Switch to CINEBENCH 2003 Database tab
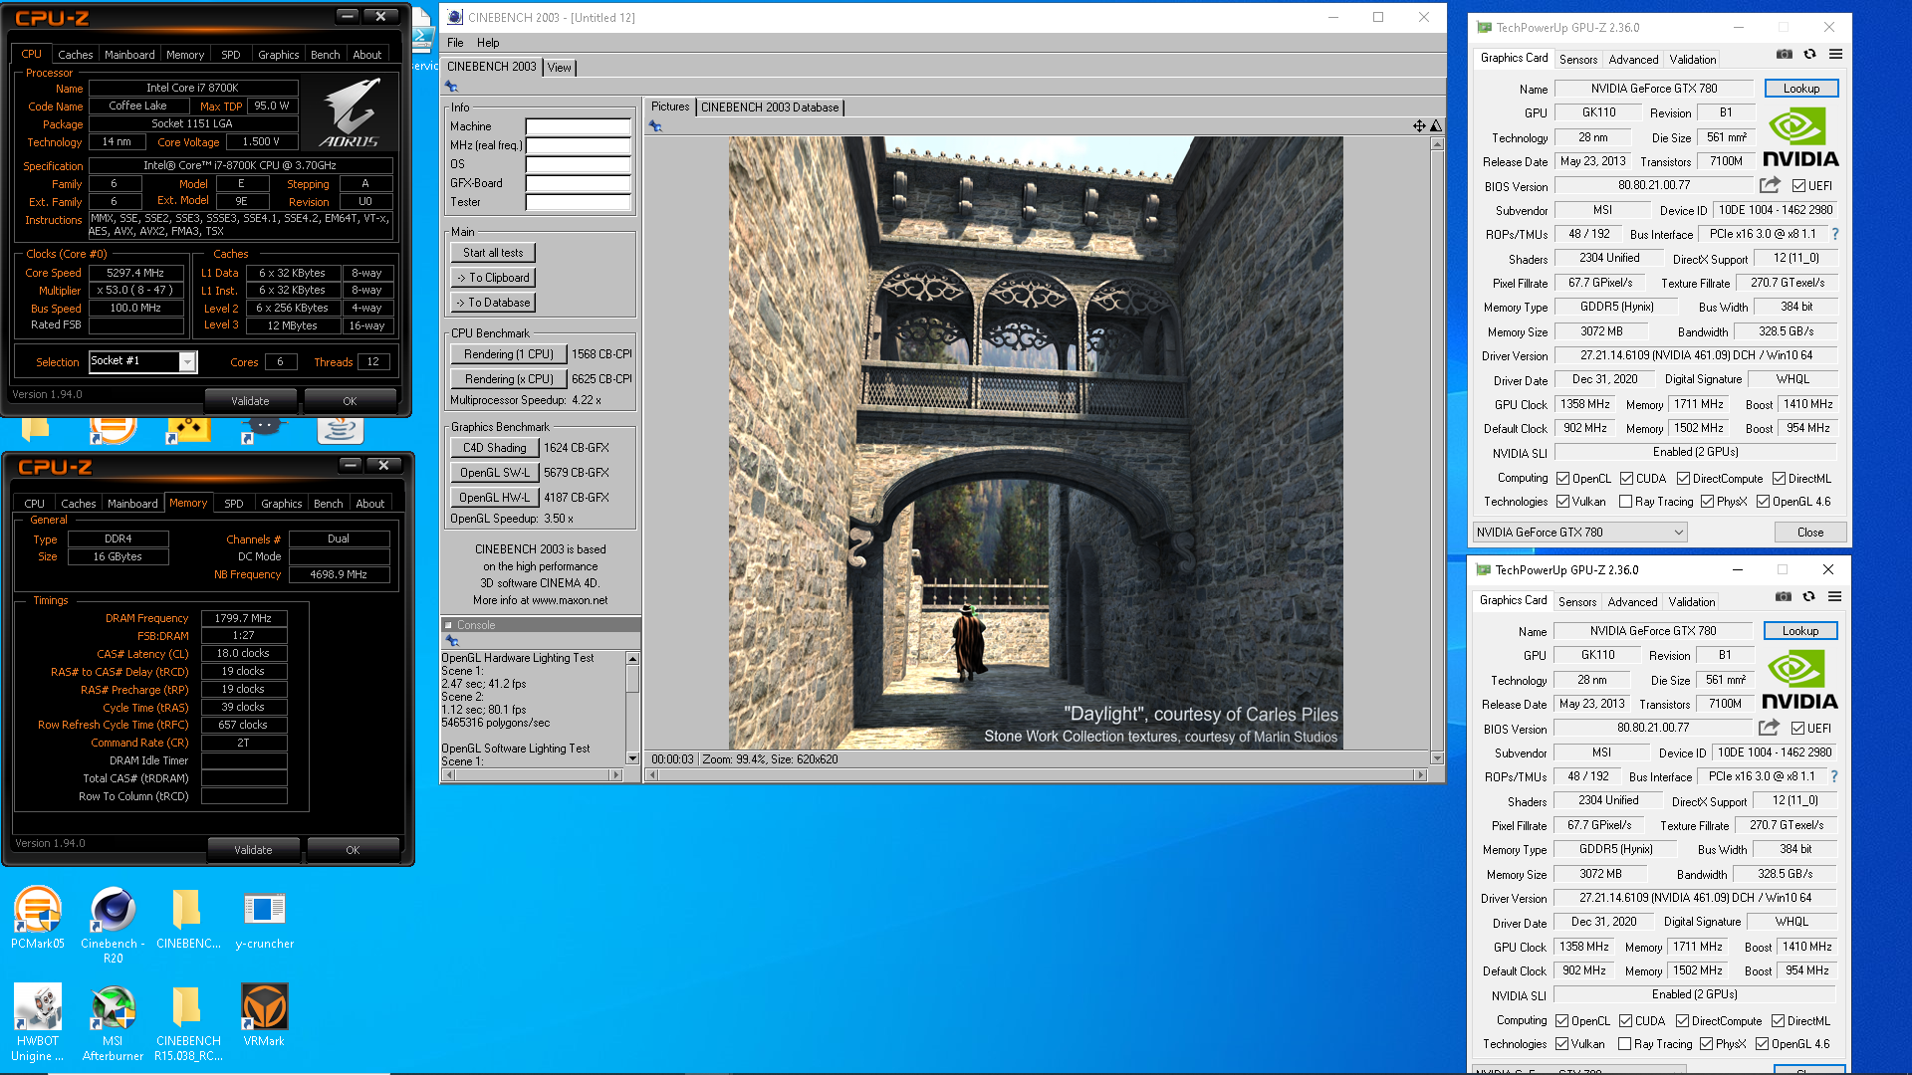Viewport: 1912px width, 1075px height. 770,107
